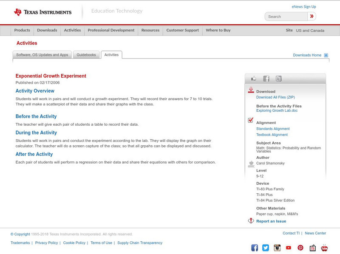Click the During the Activity heading
The image size is (340, 254).
point(36,133)
